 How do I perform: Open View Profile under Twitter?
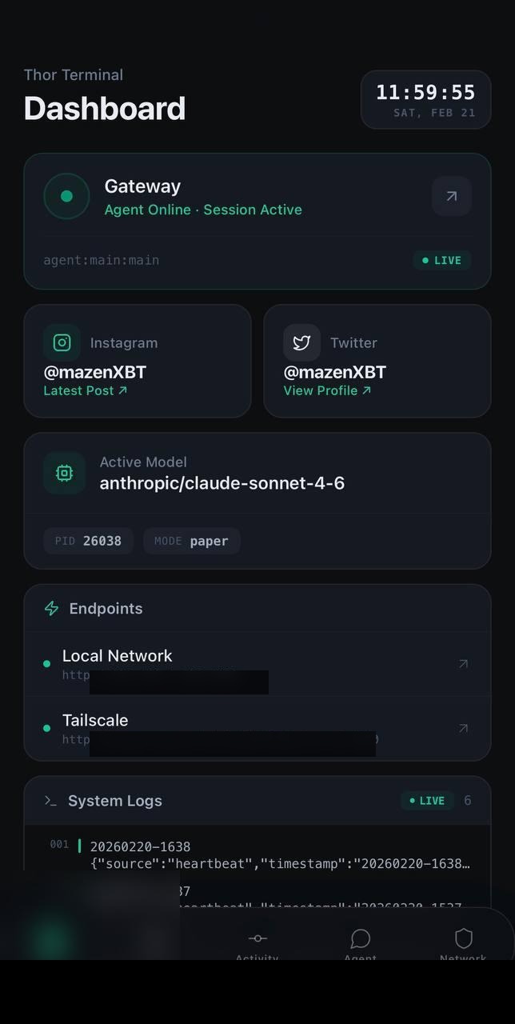coord(325,390)
